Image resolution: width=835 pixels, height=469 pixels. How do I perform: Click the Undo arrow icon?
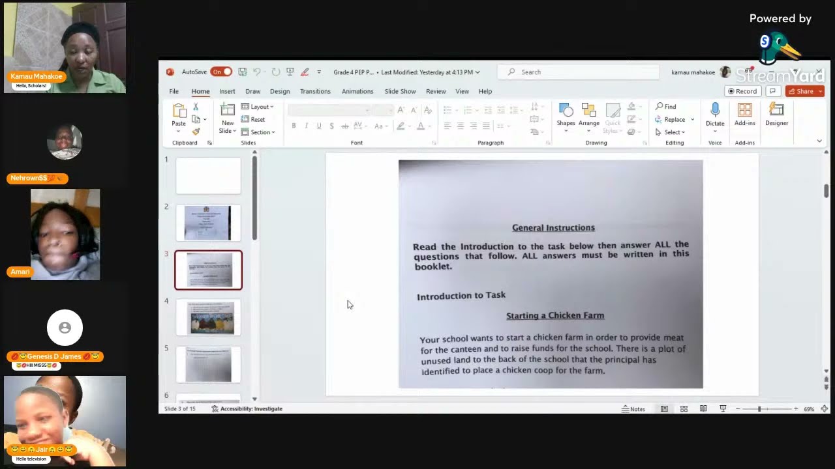(257, 72)
